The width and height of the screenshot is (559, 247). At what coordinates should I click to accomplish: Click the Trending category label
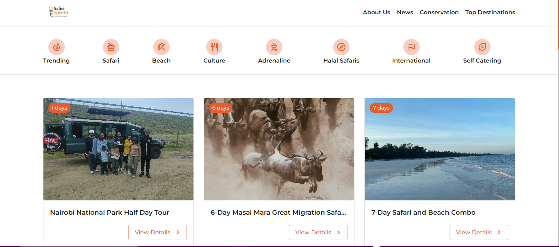[x=57, y=61]
